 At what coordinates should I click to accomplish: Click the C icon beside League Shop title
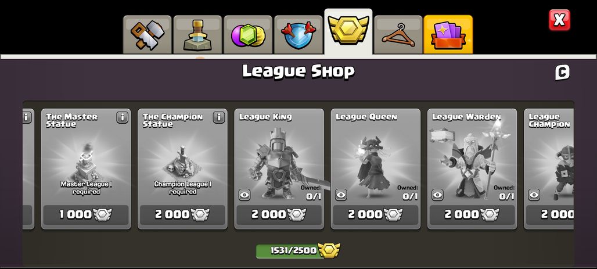[562, 73]
